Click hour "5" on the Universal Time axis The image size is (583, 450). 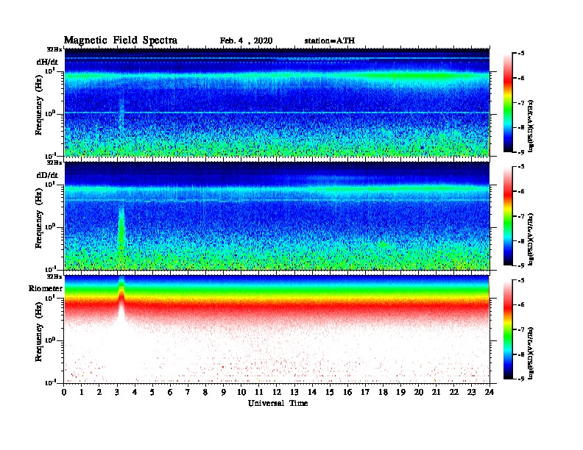pos(153,392)
